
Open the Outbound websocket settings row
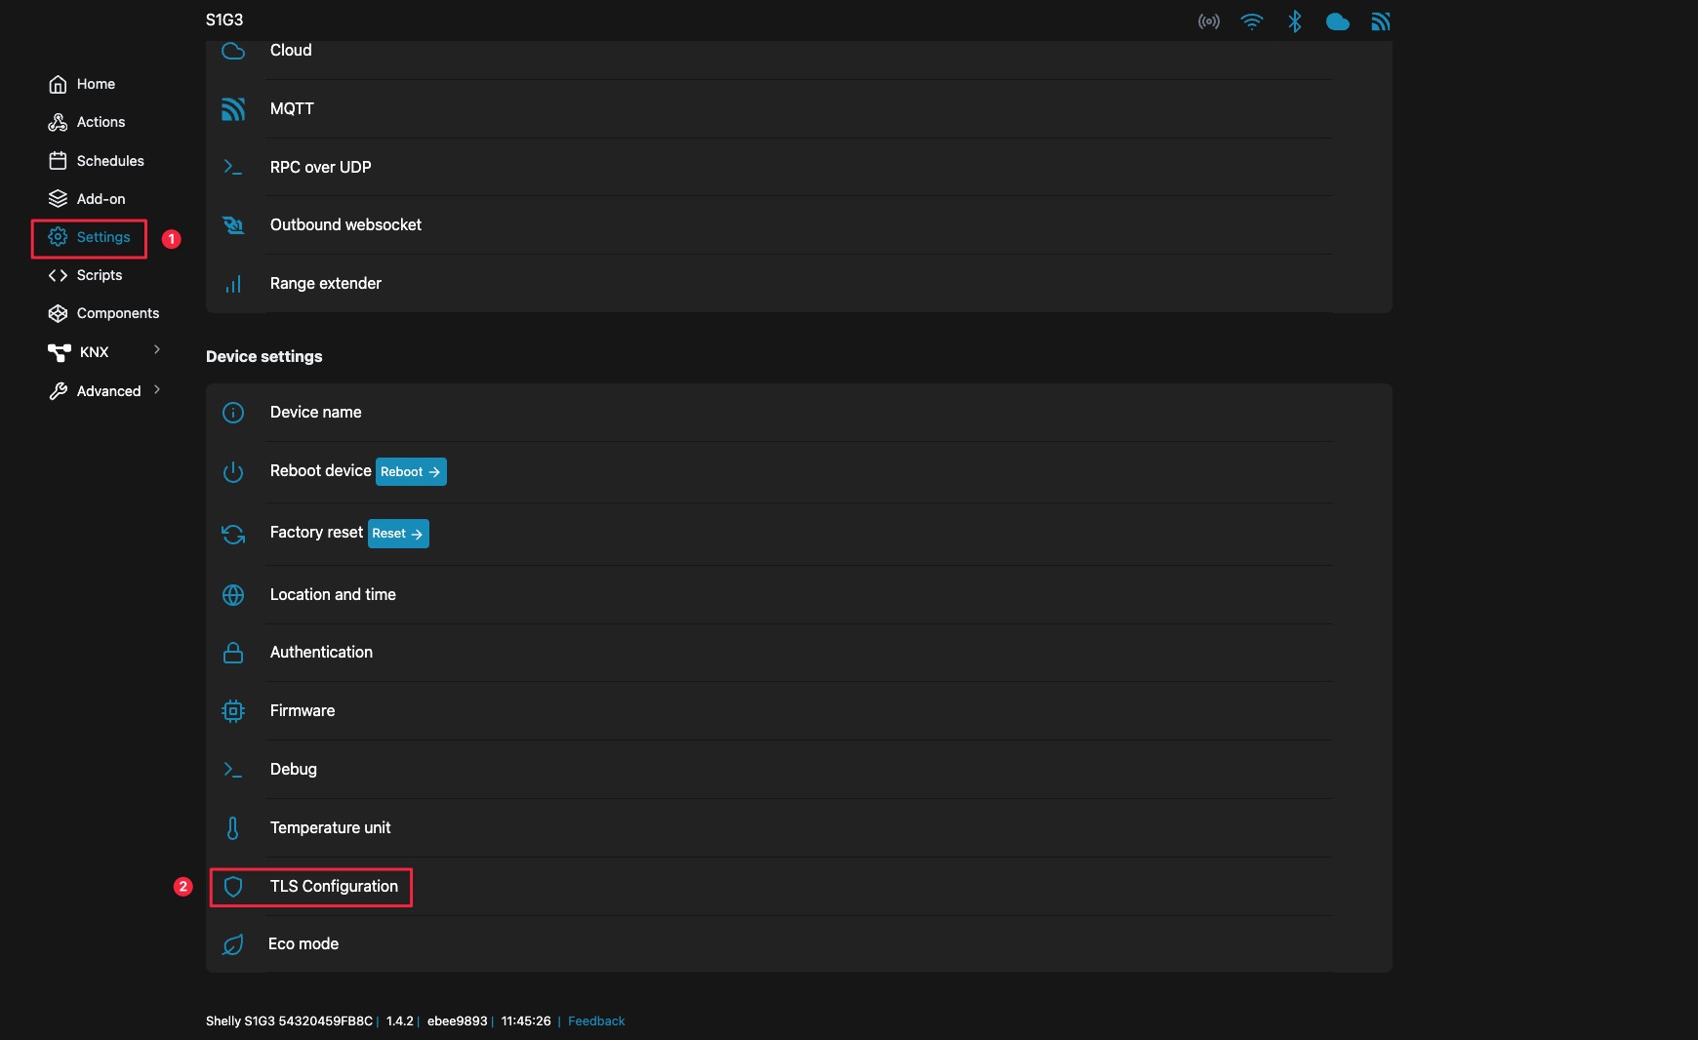[345, 225]
